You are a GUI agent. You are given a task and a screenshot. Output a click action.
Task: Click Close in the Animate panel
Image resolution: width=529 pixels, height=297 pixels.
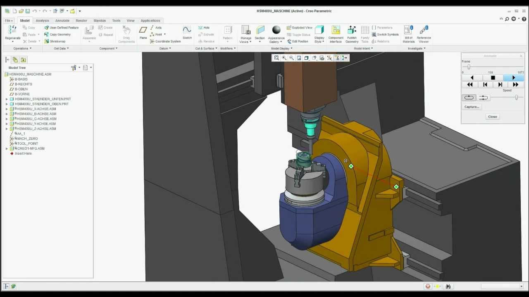493,117
